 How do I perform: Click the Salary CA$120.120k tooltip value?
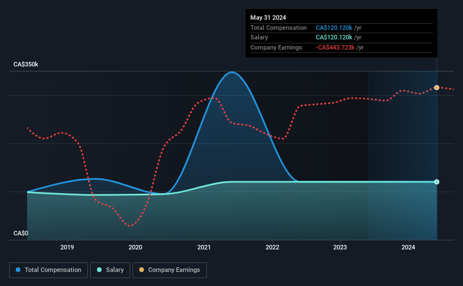(x=334, y=38)
